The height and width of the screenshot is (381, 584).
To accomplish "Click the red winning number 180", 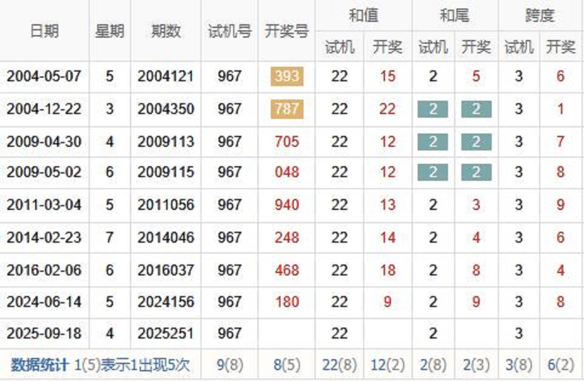I will 287,302.
